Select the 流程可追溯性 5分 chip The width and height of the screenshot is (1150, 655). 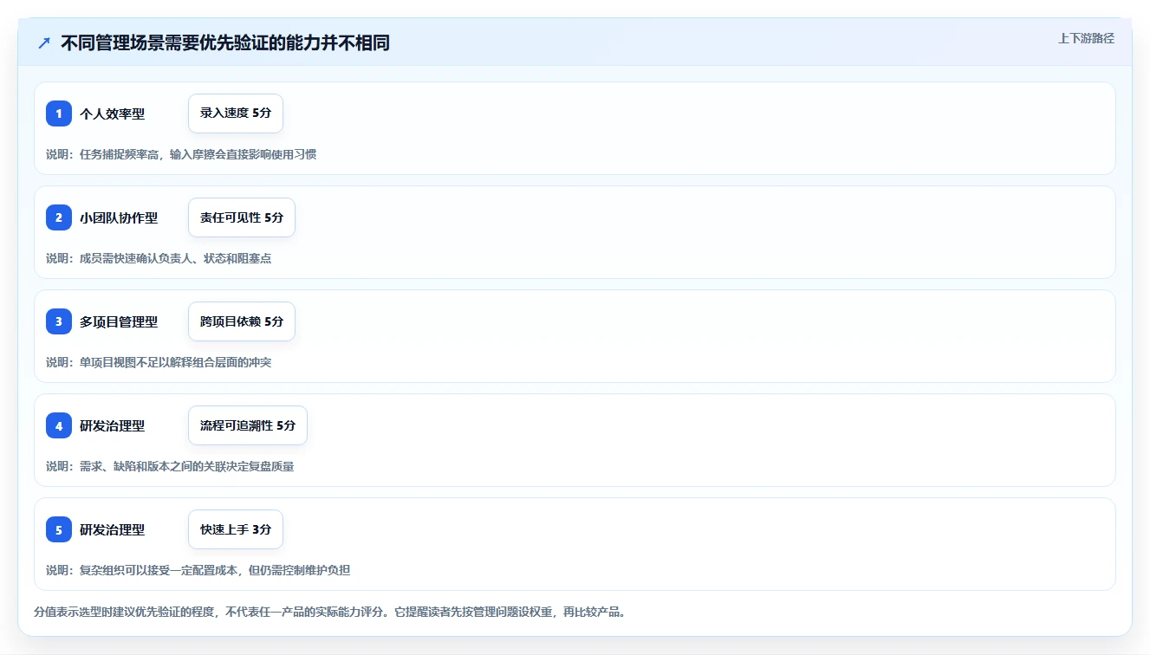point(248,425)
